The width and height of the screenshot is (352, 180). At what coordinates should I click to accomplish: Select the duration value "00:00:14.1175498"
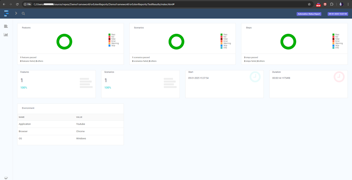pyautogui.click(x=281, y=78)
